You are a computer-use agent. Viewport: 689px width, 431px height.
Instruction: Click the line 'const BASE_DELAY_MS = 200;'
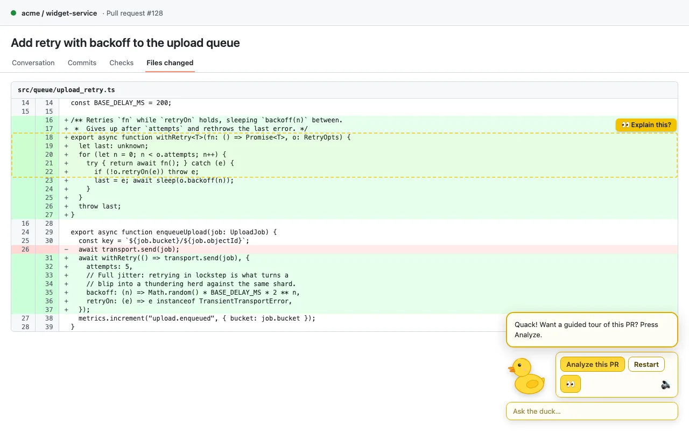(x=344, y=103)
